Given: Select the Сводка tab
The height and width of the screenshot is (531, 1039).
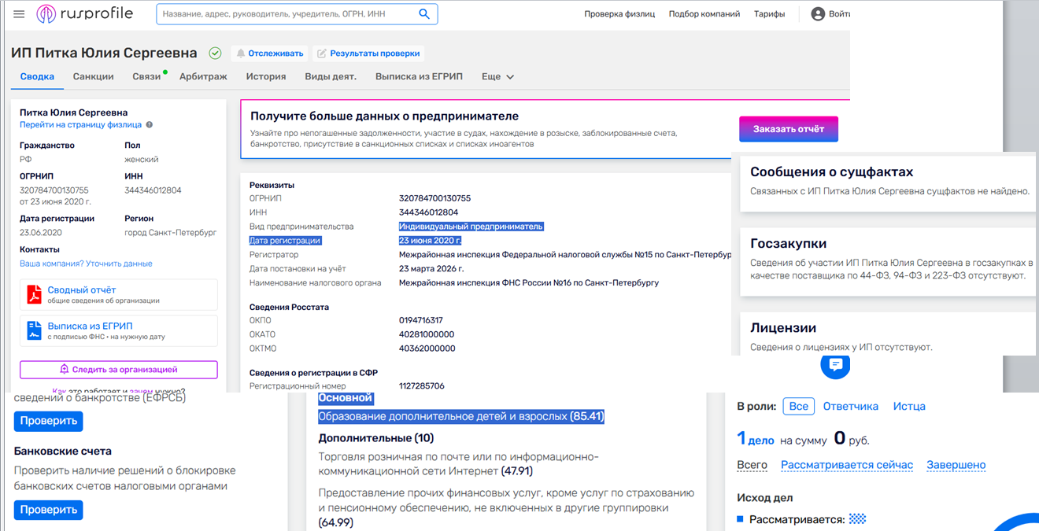Looking at the screenshot, I should point(37,76).
